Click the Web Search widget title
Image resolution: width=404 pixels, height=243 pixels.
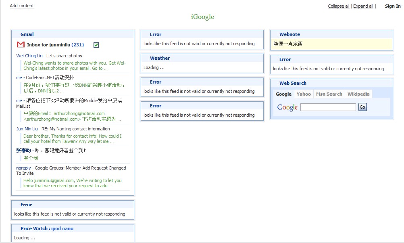tap(293, 83)
